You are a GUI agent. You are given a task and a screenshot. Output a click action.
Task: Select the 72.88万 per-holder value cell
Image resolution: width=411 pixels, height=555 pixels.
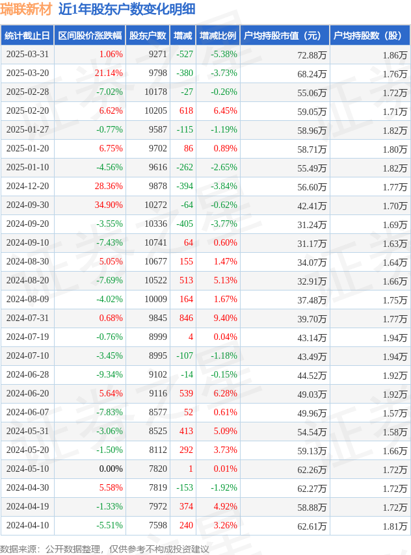(312, 55)
